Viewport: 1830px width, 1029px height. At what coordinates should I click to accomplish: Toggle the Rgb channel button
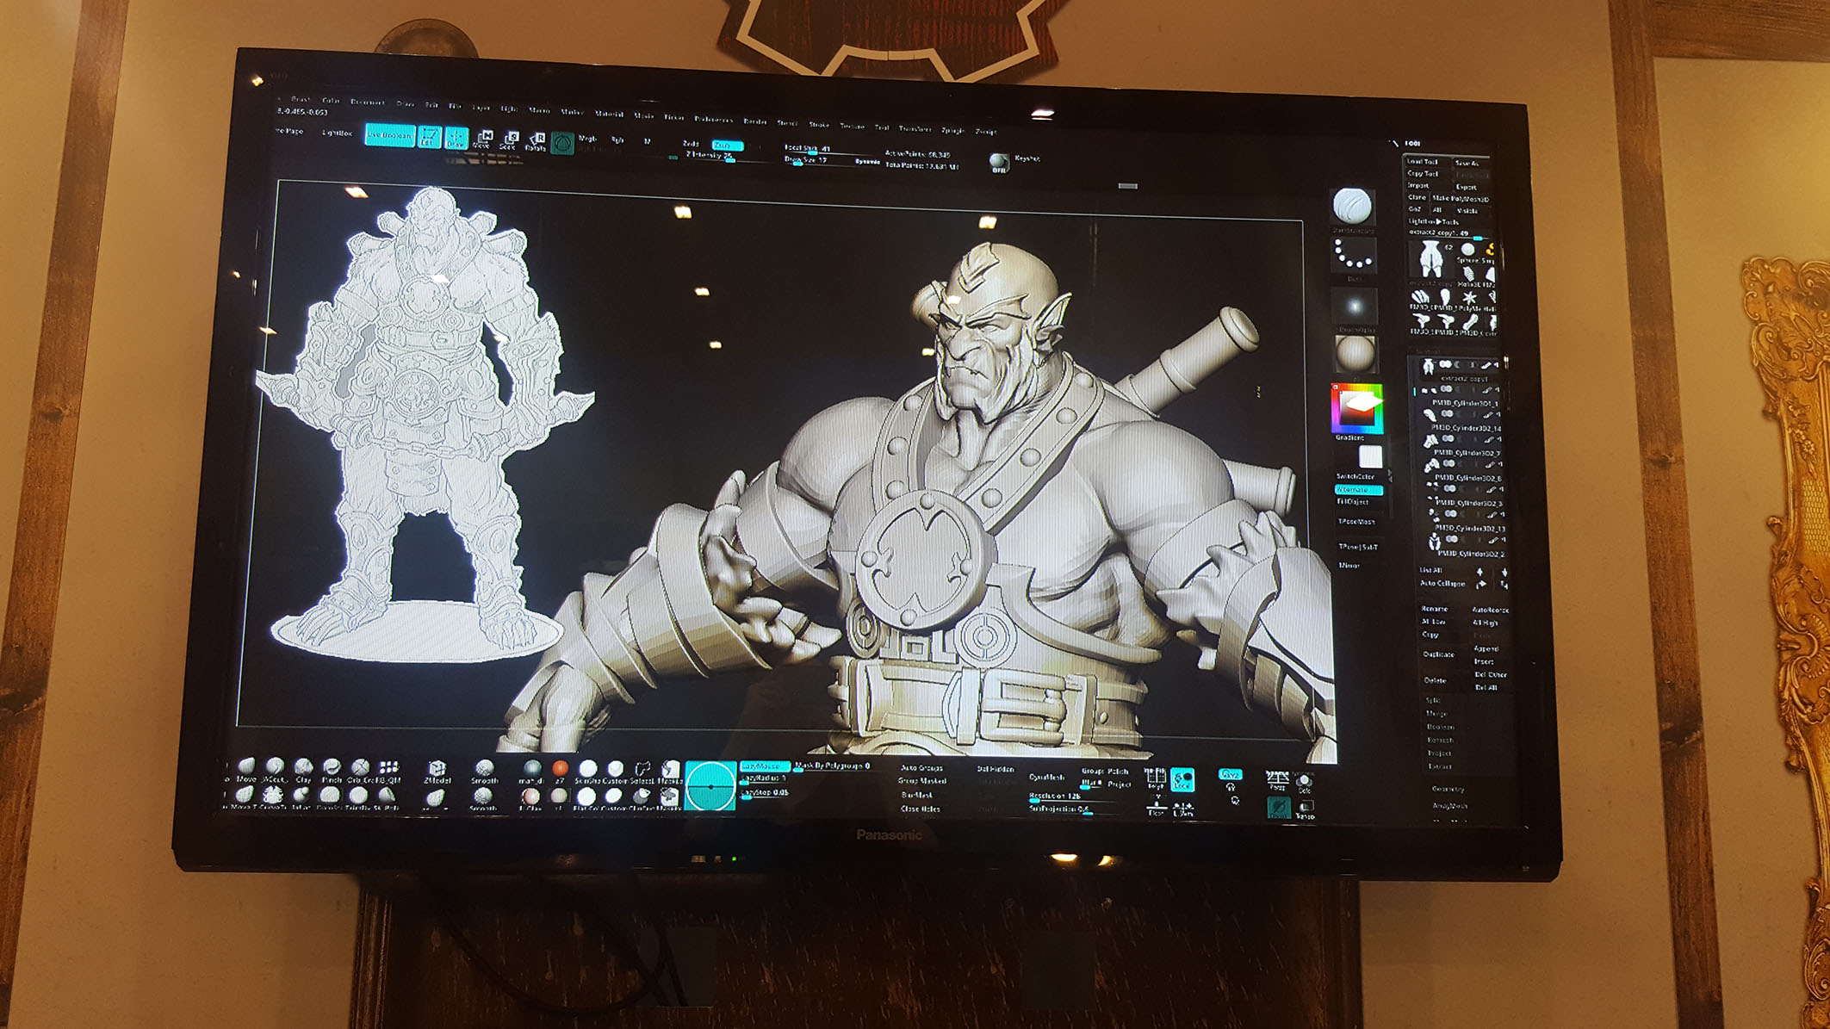(x=617, y=139)
